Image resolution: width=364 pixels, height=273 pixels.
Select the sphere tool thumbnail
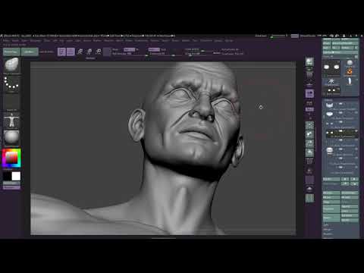click(350, 63)
